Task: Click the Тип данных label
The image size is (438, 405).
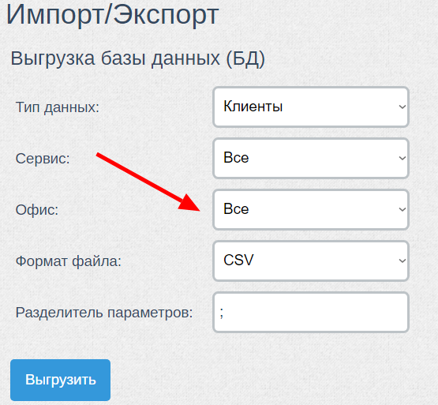Action: point(58,107)
